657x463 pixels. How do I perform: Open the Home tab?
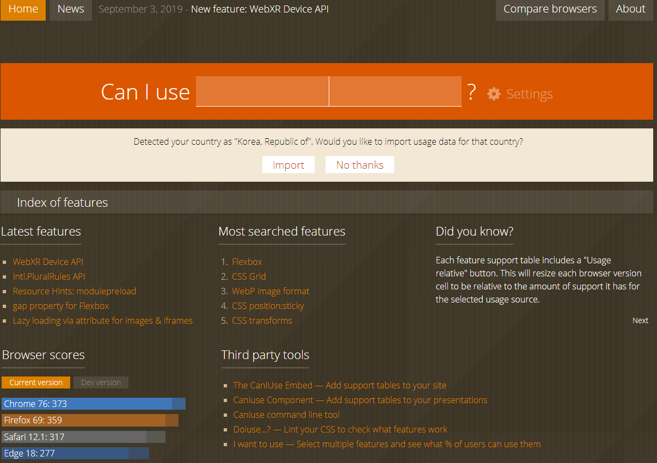pyautogui.click(x=23, y=9)
